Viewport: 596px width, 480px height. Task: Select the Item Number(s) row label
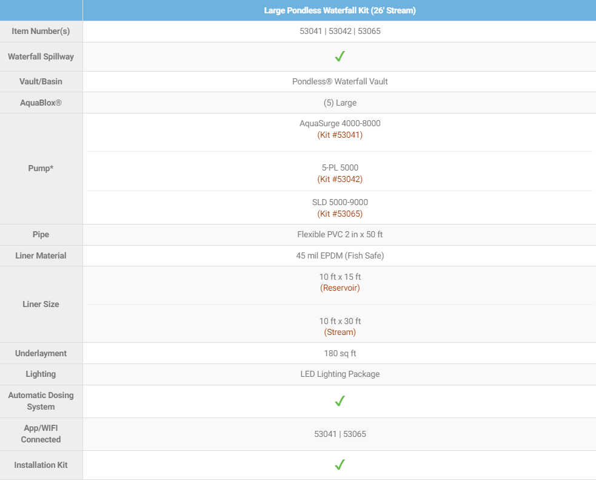[41, 32]
